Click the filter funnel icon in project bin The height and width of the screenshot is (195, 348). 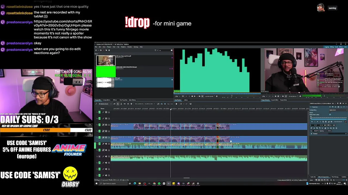(155, 50)
